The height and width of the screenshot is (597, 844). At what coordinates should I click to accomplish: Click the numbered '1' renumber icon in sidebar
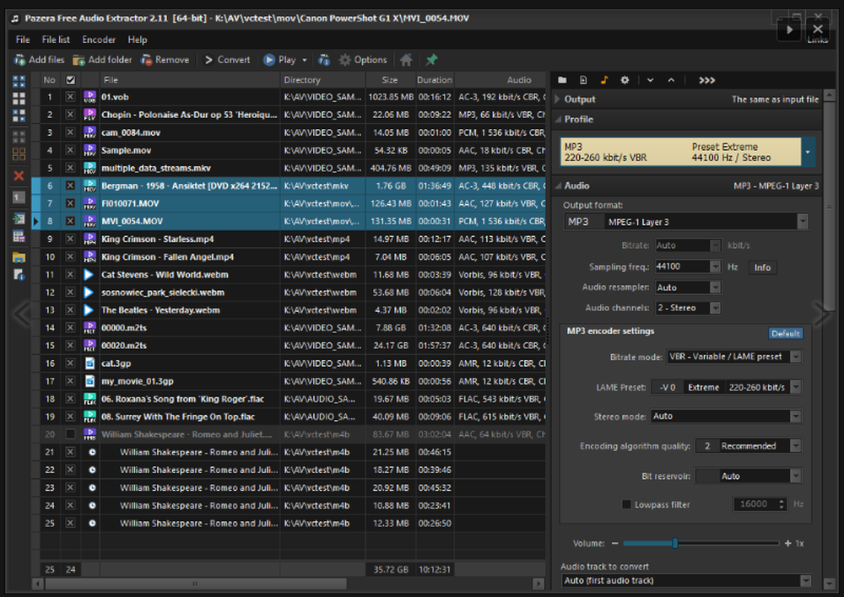pos(19,197)
